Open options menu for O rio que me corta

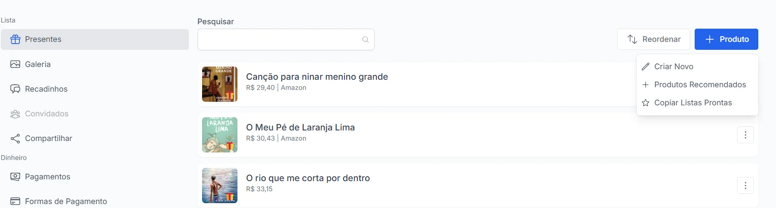745,186
